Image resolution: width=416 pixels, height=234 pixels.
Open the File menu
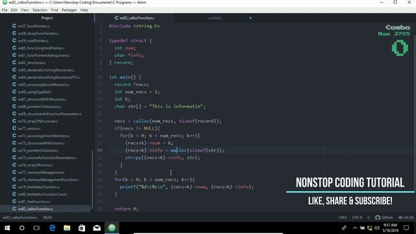(5, 10)
